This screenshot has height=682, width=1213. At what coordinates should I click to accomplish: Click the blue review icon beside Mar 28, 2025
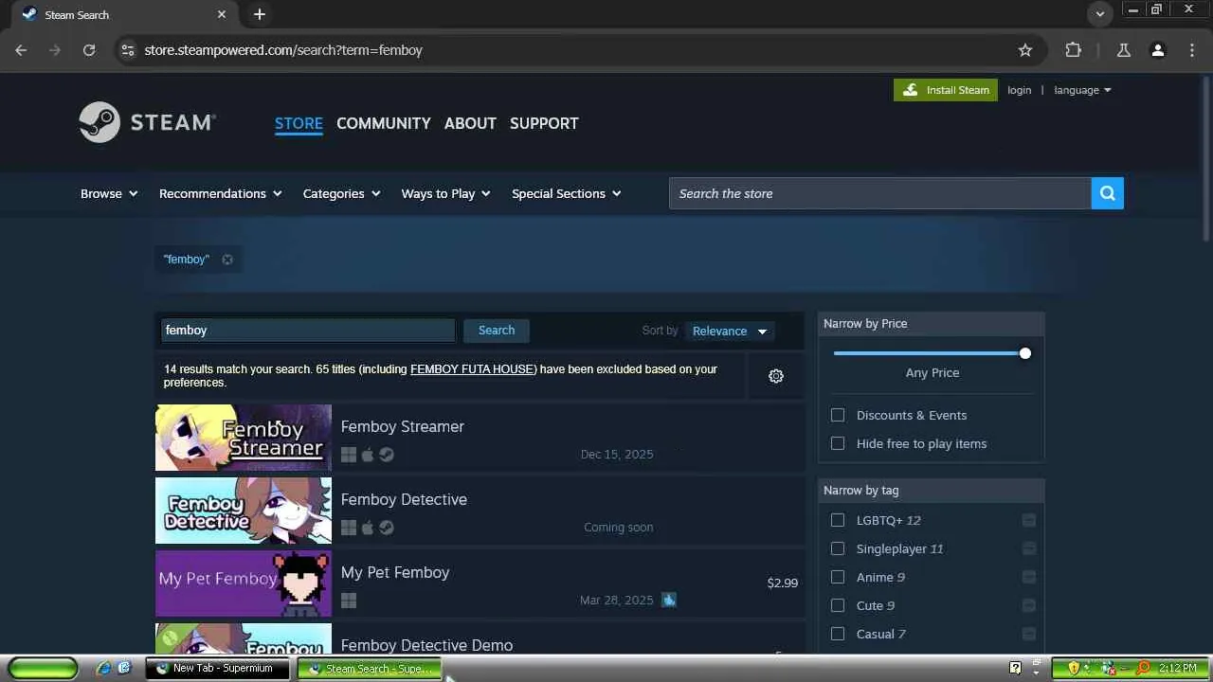point(669,600)
